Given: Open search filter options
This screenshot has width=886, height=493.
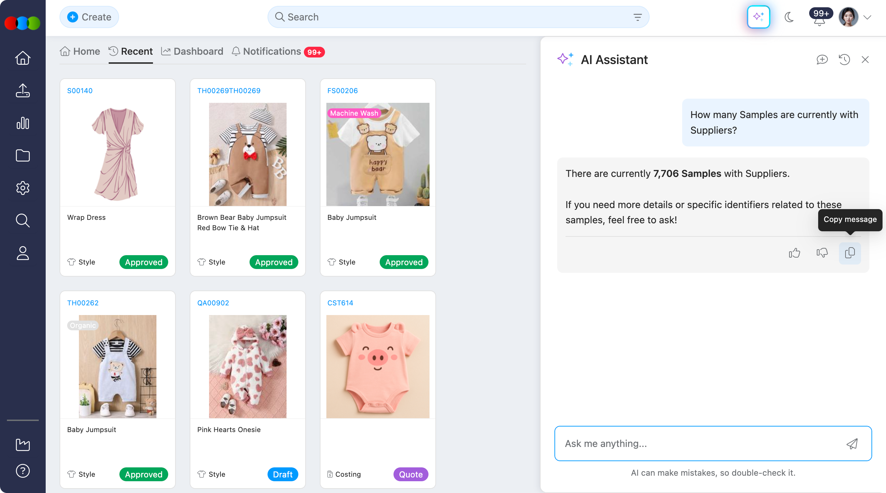Looking at the screenshot, I should [638, 17].
